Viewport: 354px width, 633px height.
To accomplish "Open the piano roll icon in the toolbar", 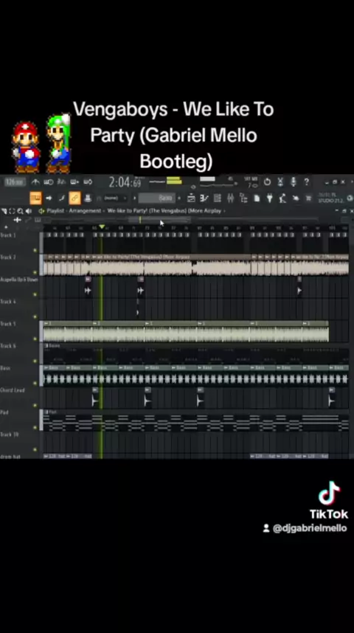I will (204, 198).
